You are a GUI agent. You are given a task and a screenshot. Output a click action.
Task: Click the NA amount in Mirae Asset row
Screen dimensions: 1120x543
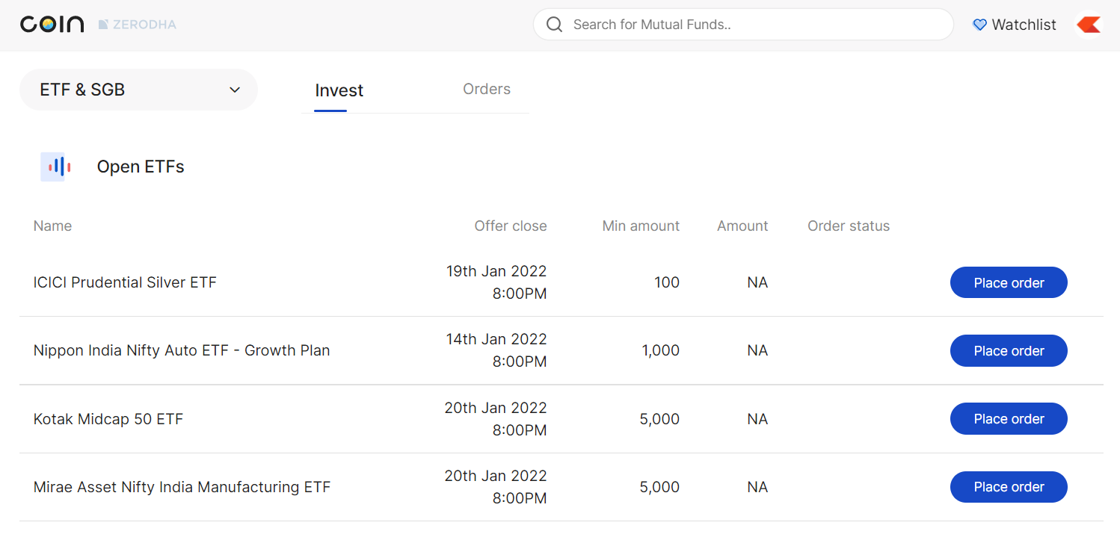[x=757, y=487]
